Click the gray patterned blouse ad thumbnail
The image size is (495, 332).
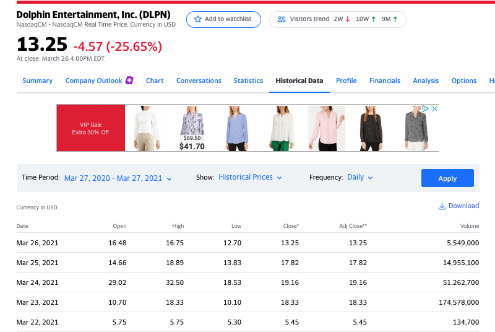416,128
